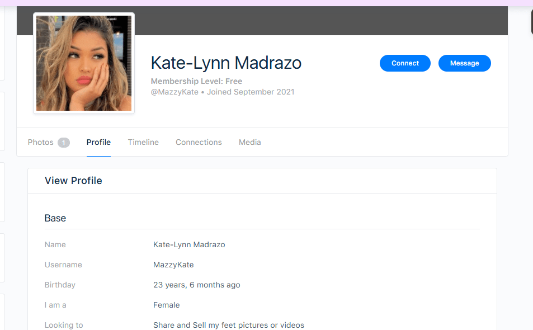Click the Connect button
The height and width of the screenshot is (330, 533).
[404, 63]
